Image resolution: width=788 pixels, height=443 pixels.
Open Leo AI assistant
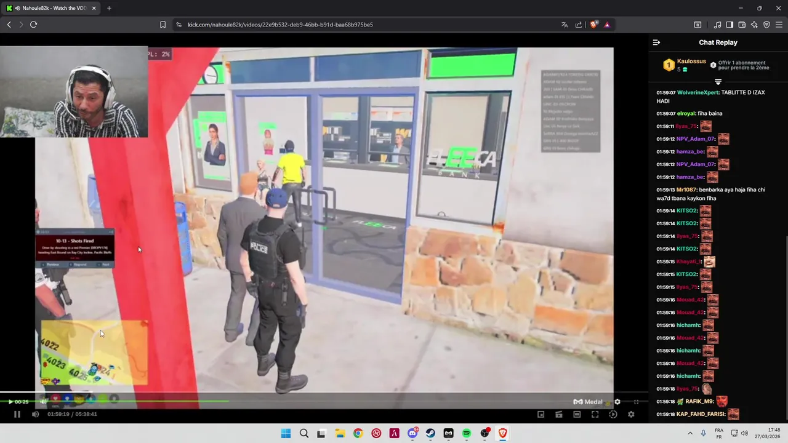tap(754, 25)
